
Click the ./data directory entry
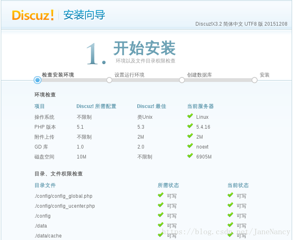click(41, 226)
